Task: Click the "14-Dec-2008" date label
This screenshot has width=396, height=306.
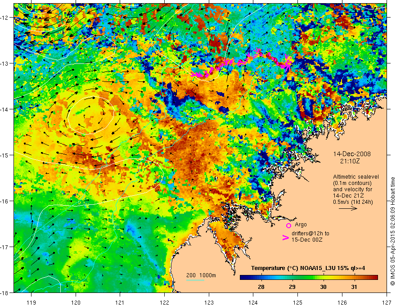Action: (352, 154)
